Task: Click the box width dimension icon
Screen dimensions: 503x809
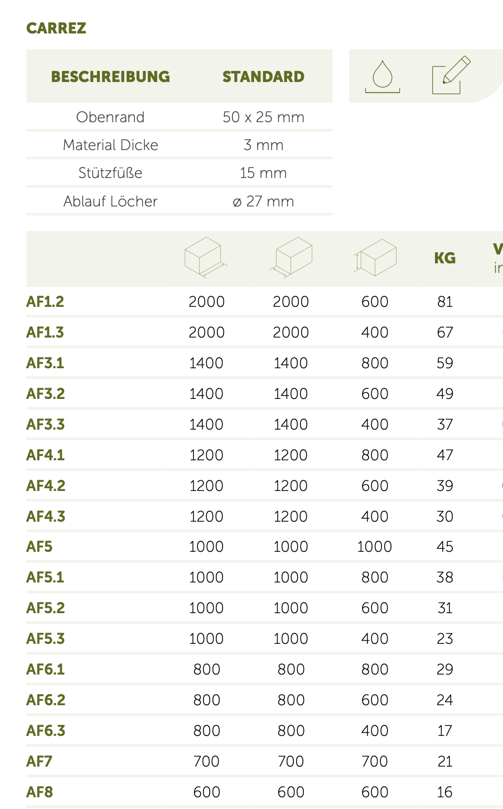Action: pyautogui.click(x=291, y=257)
